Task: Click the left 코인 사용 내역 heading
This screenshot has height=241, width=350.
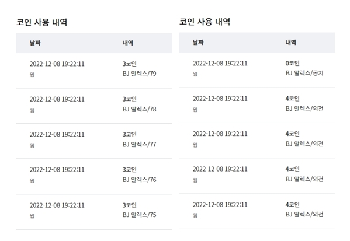Action: click(x=41, y=22)
